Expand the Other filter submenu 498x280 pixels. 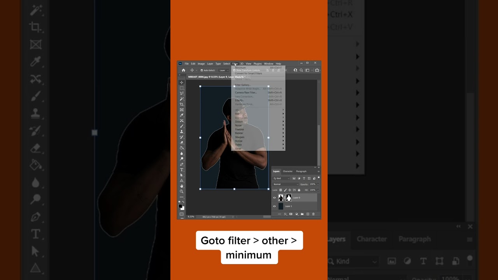(x=258, y=149)
